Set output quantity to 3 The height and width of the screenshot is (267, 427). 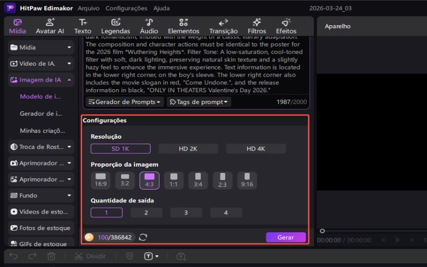click(186, 213)
